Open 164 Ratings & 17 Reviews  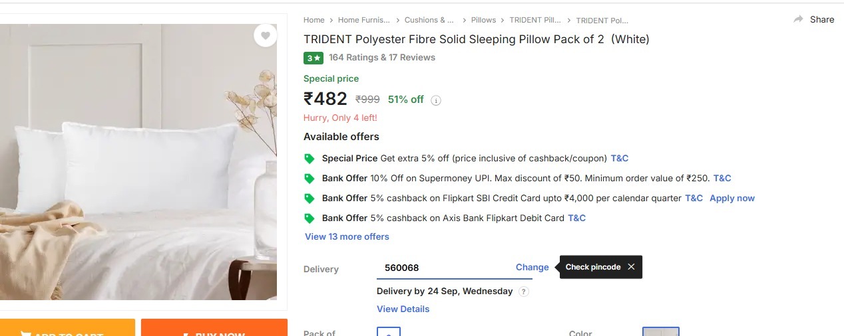click(382, 58)
